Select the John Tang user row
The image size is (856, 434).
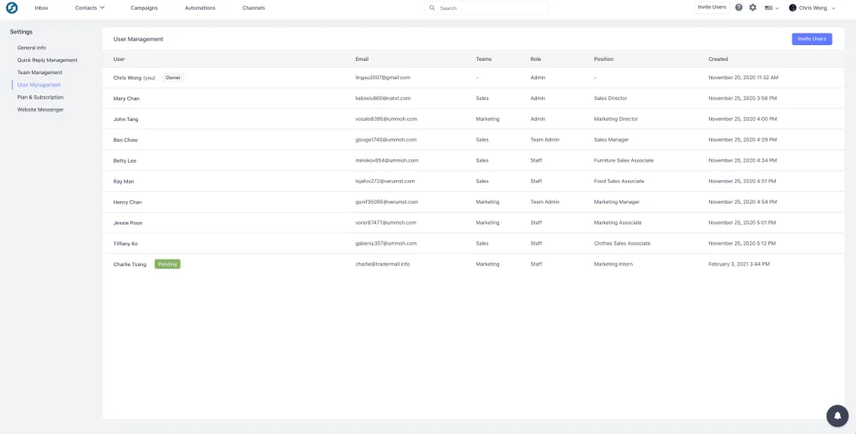pos(473,119)
